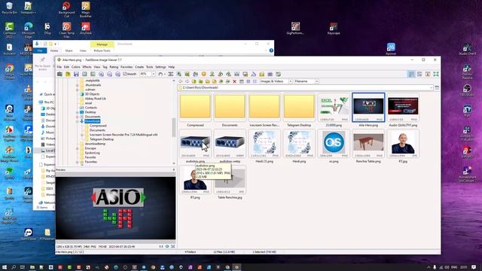Select Telegram Desktop in folder tree

[102, 139]
